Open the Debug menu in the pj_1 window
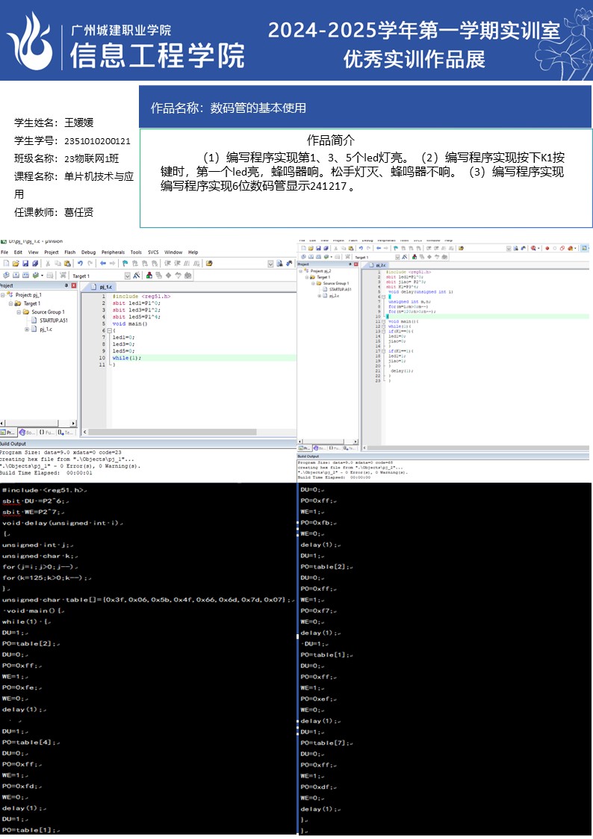This screenshot has height=839, width=593. pos(88,253)
